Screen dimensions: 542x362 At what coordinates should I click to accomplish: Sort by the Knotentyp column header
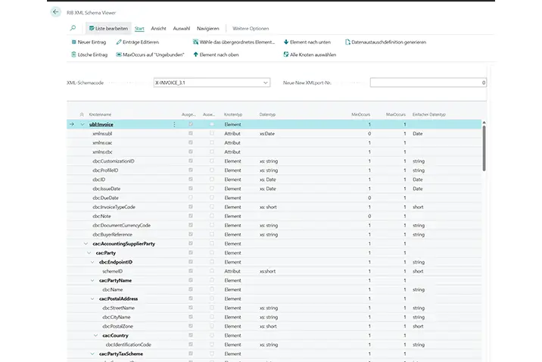233,114
